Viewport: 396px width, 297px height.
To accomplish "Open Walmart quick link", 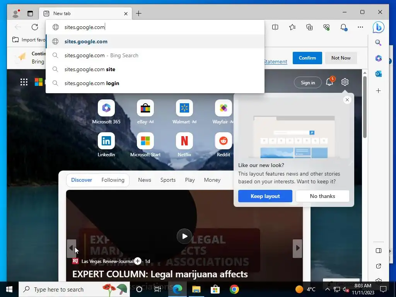I will (x=184, y=112).
